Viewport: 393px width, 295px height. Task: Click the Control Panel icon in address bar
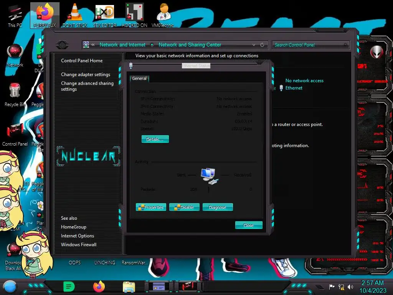86,45
